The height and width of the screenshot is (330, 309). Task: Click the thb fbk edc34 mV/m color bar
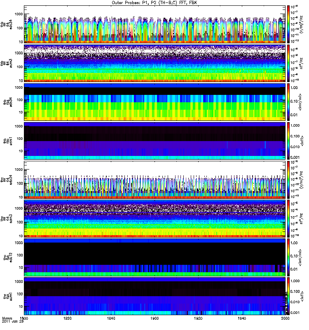tap(288, 102)
